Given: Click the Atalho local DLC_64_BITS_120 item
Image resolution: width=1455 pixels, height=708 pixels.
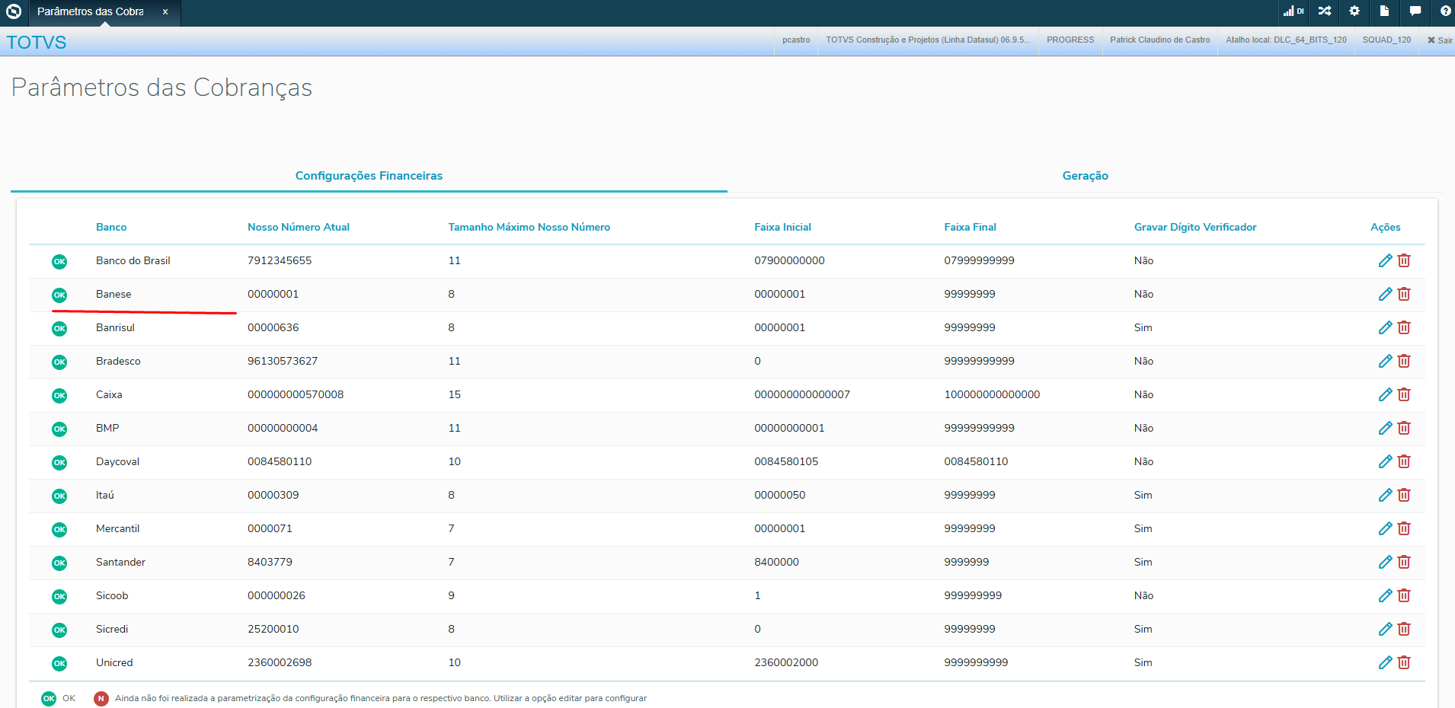Looking at the screenshot, I should (1286, 40).
